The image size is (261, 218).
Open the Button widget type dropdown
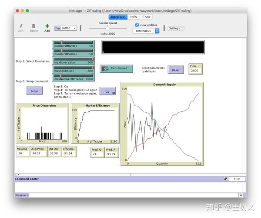click(66, 28)
